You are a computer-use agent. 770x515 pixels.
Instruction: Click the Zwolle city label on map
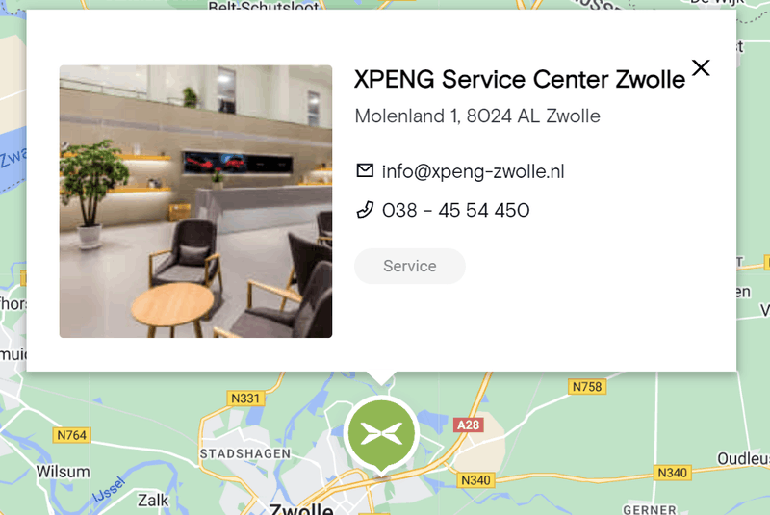(x=302, y=509)
